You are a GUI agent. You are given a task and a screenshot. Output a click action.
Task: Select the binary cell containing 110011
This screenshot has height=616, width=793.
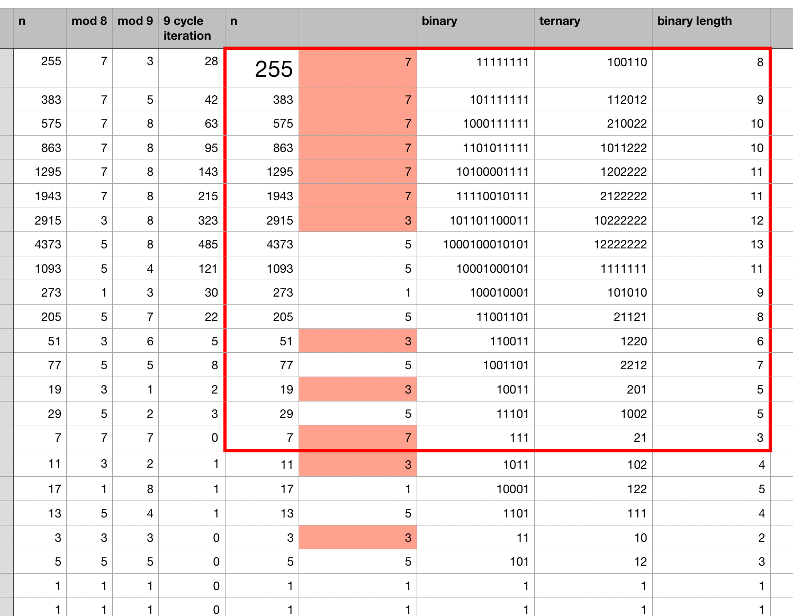475,341
